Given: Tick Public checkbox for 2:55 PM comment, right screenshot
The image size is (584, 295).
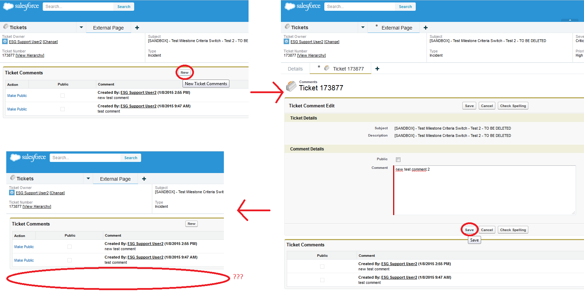Looking at the screenshot, I should (x=322, y=267).
